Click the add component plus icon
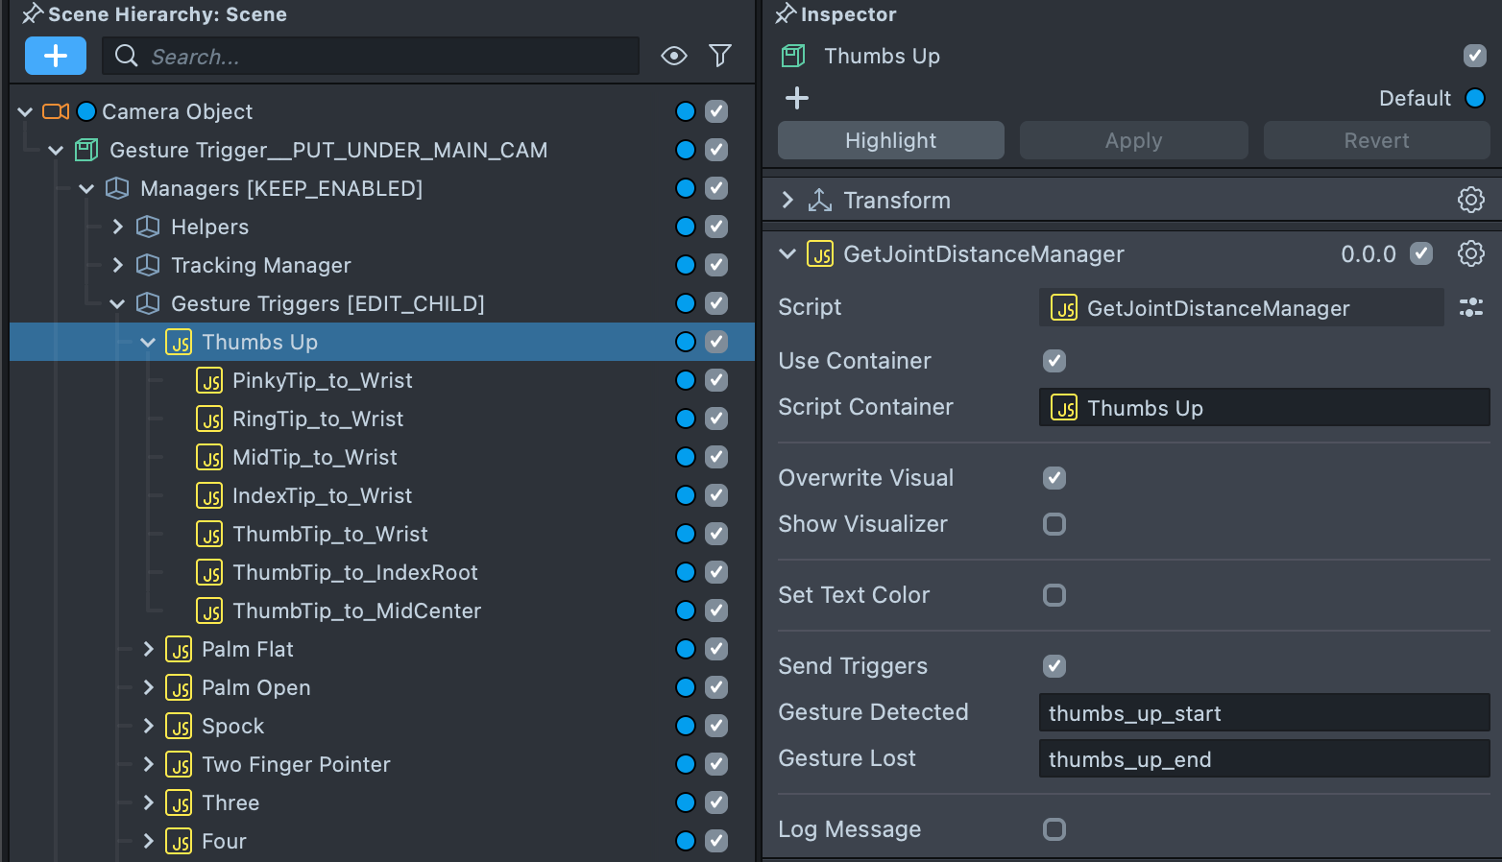1502x862 pixels. pyautogui.click(x=797, y=98)
